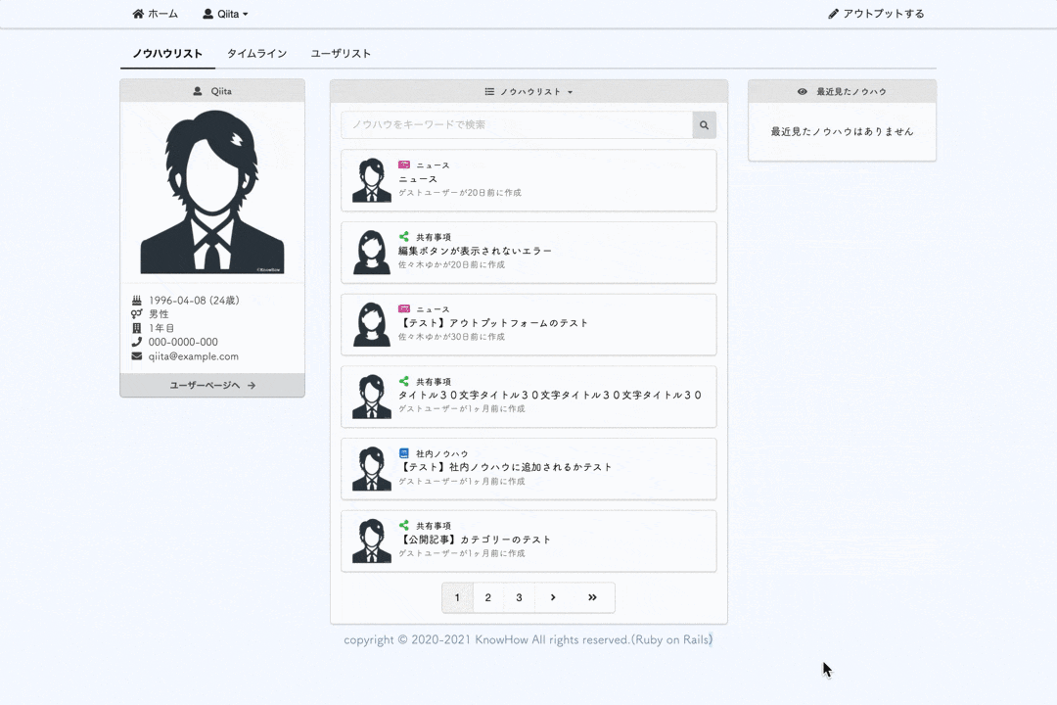Click the ユーザーページへ button
This screenshot has height=705, width=1057.
(x=212, y=385)
